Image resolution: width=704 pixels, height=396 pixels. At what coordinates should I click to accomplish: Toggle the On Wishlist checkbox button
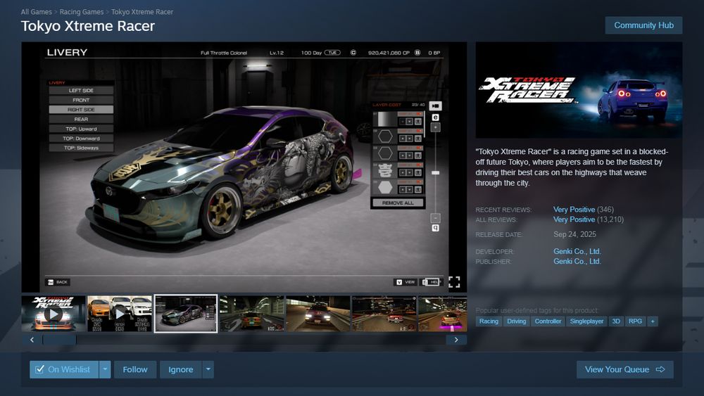pos(64,369)
